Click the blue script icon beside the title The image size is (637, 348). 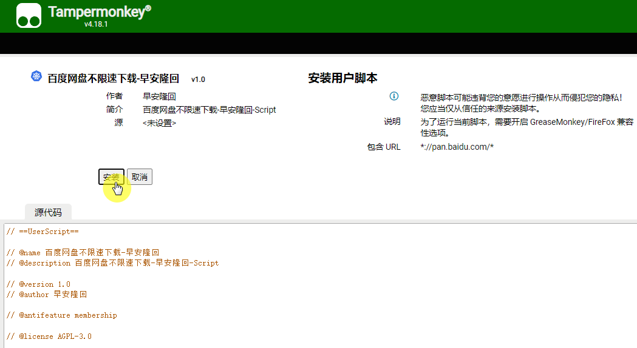pos(36,76)
